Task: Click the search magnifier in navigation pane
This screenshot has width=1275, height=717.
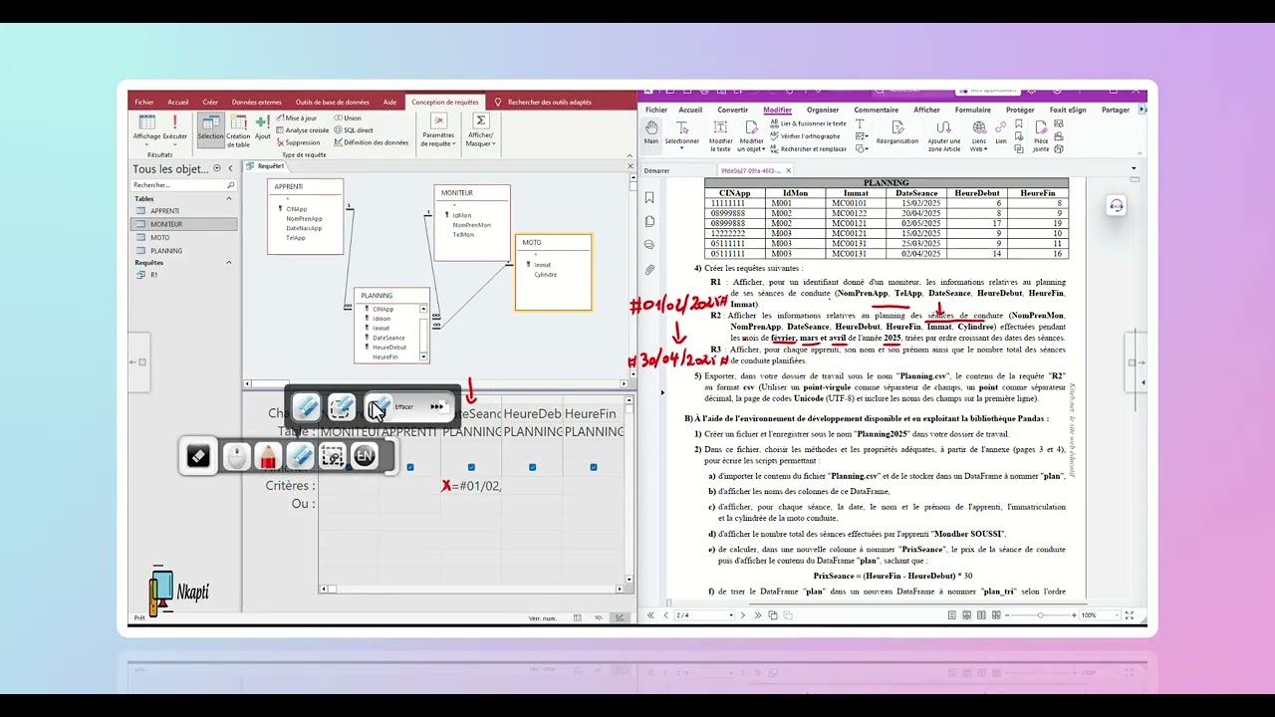Action: click(x=230, y=185)
